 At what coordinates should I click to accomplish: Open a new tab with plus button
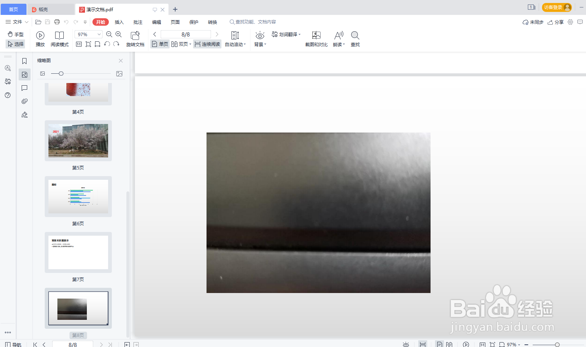click(x=175, y=9)
